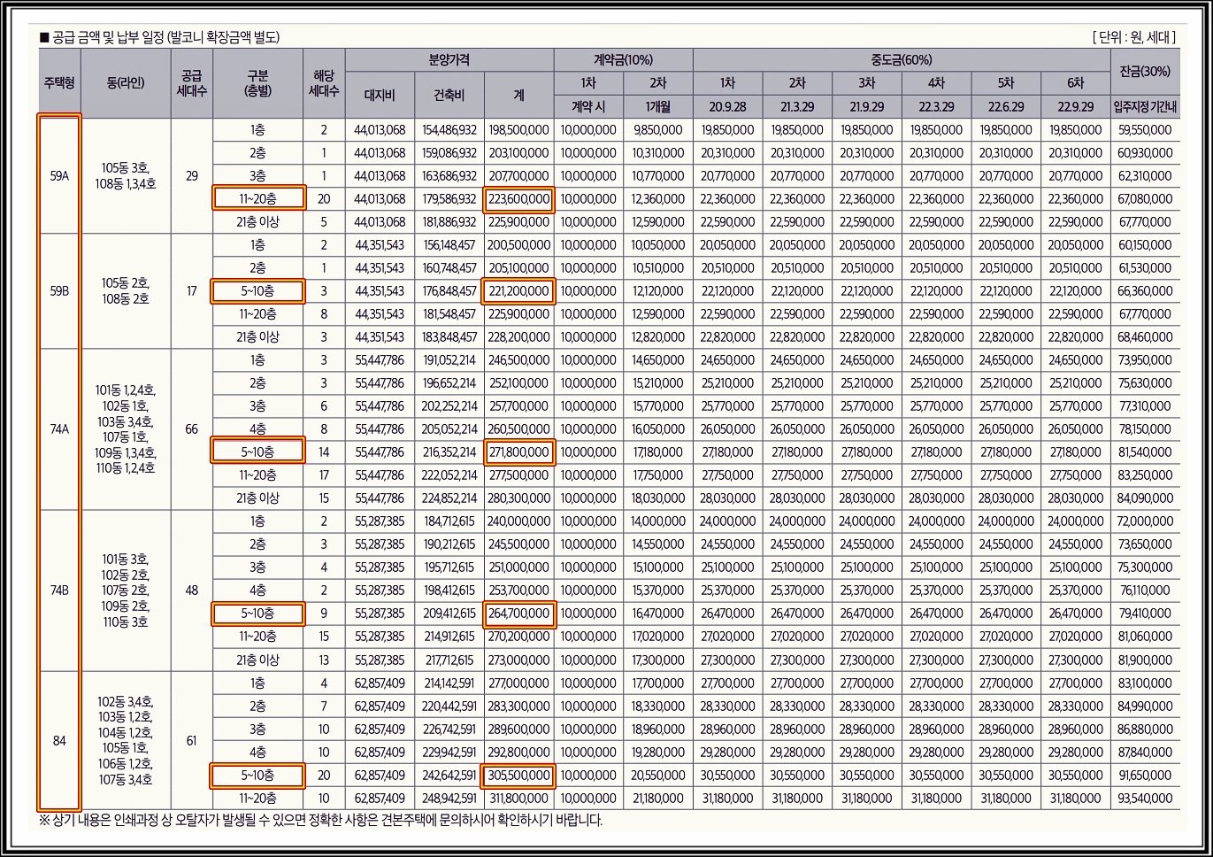Select the highlighted total '264,700,000'

pos(519,614)
